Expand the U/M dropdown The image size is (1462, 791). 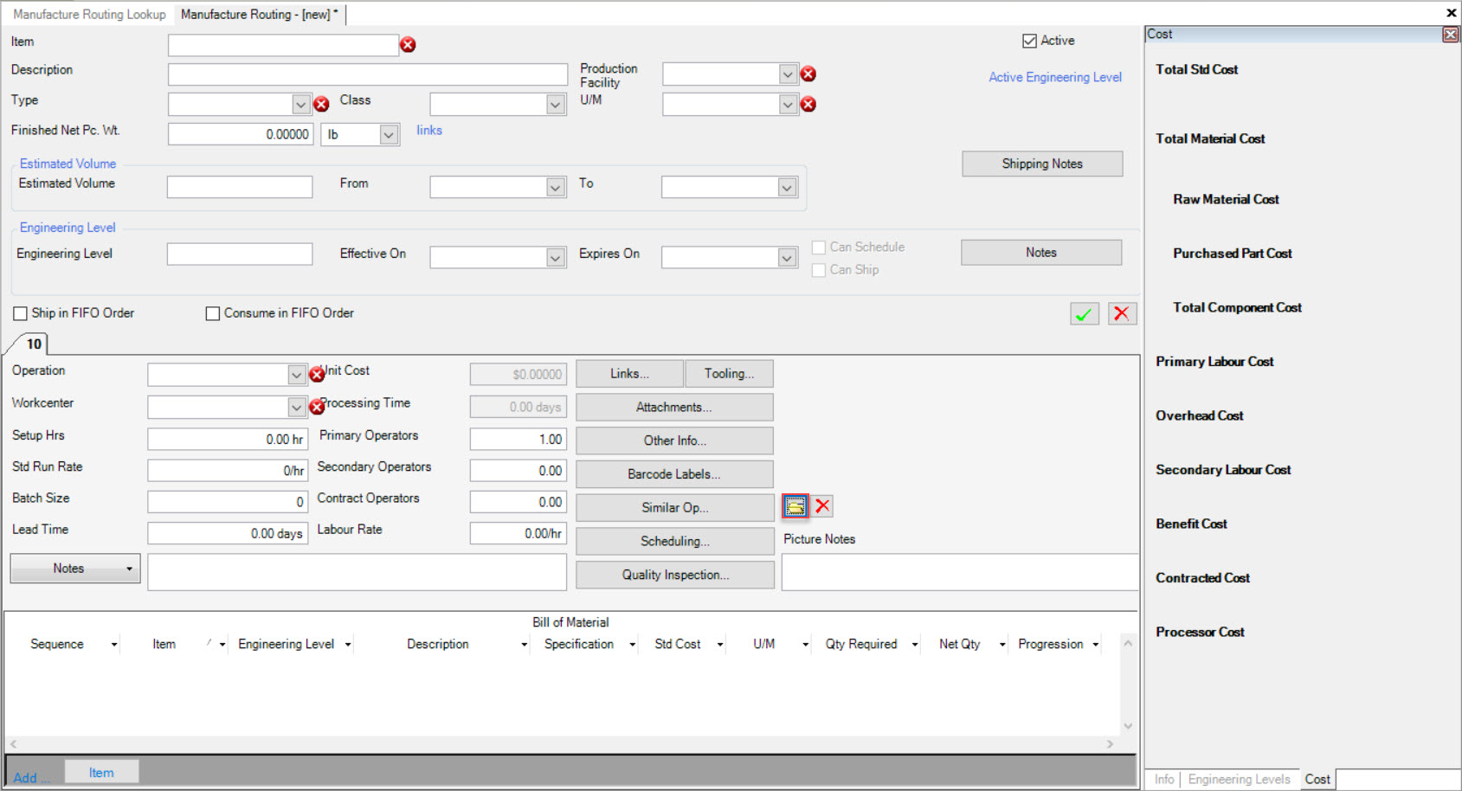(787, 105)
